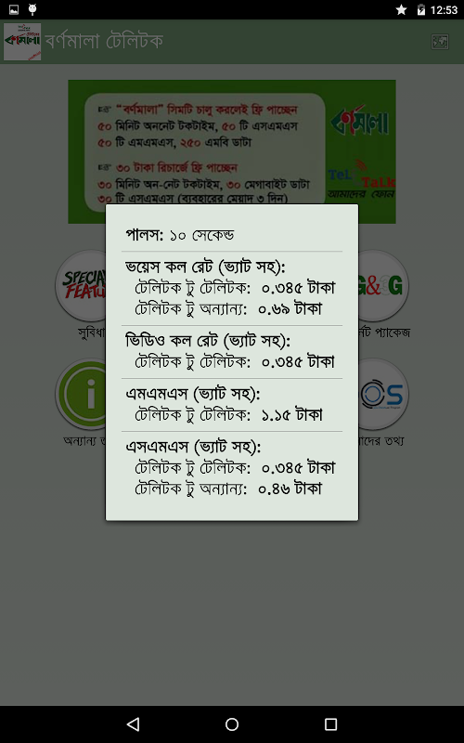
Task: Tap the picture notification icon
Action: coord(14,9)
